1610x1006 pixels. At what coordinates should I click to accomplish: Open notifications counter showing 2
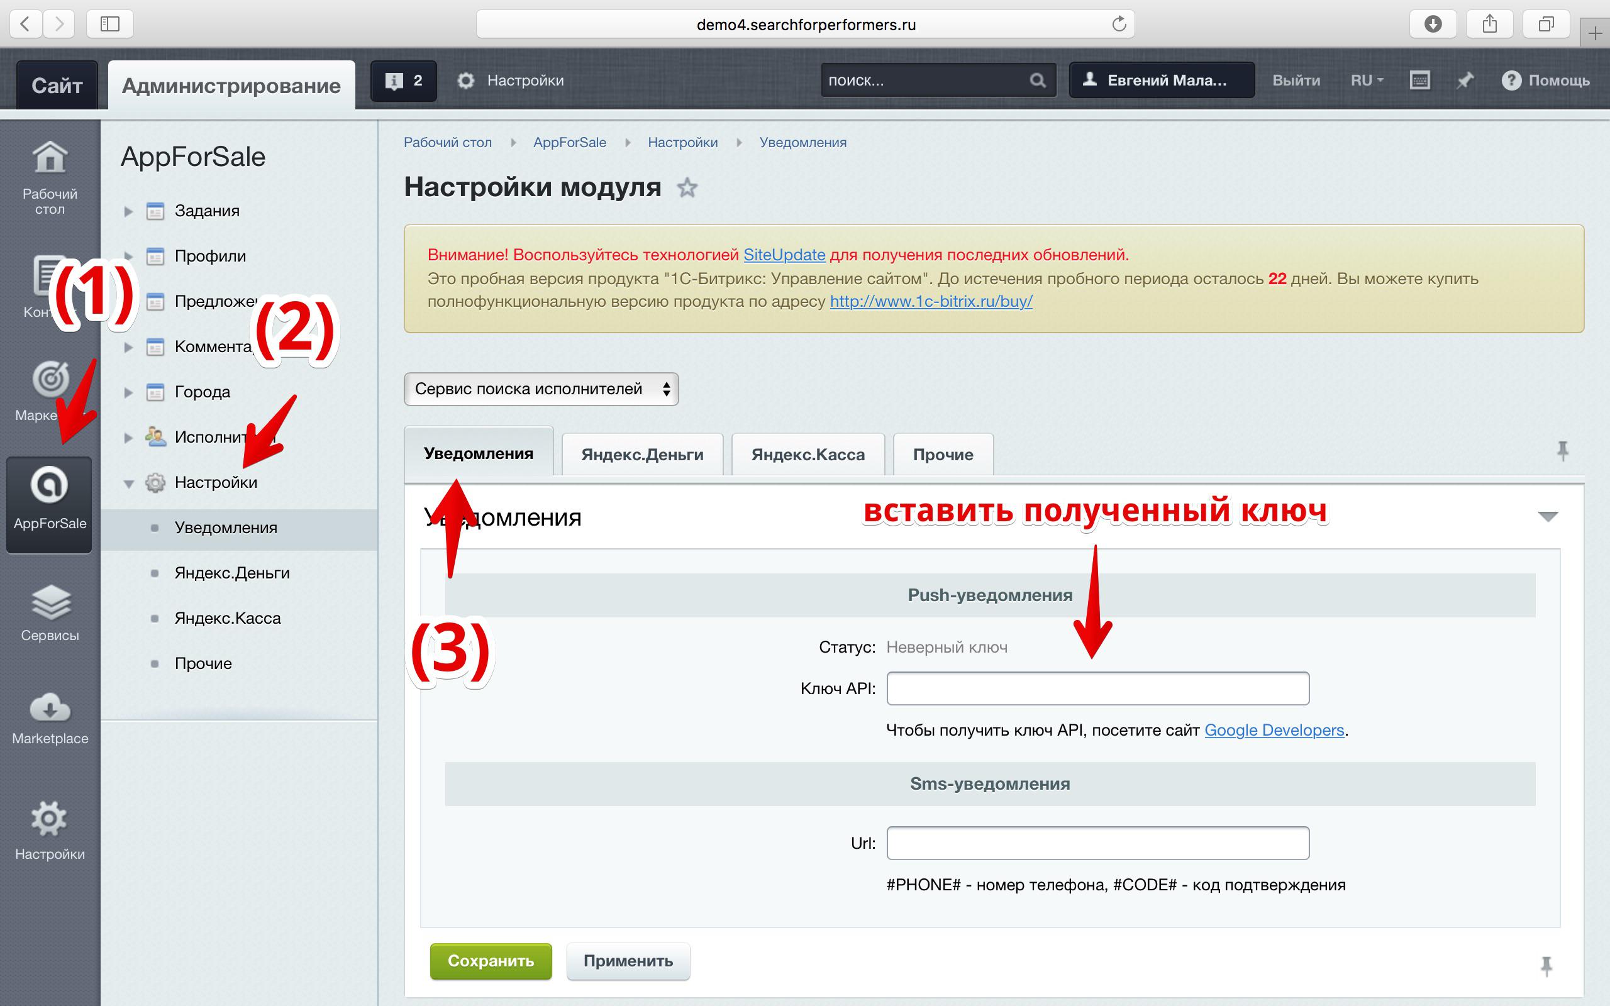(x=404, y=80)
